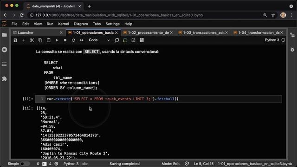The height and width of the screenshot is (167, 297).
Task: Open the Kernel menu
Action: 64,24
